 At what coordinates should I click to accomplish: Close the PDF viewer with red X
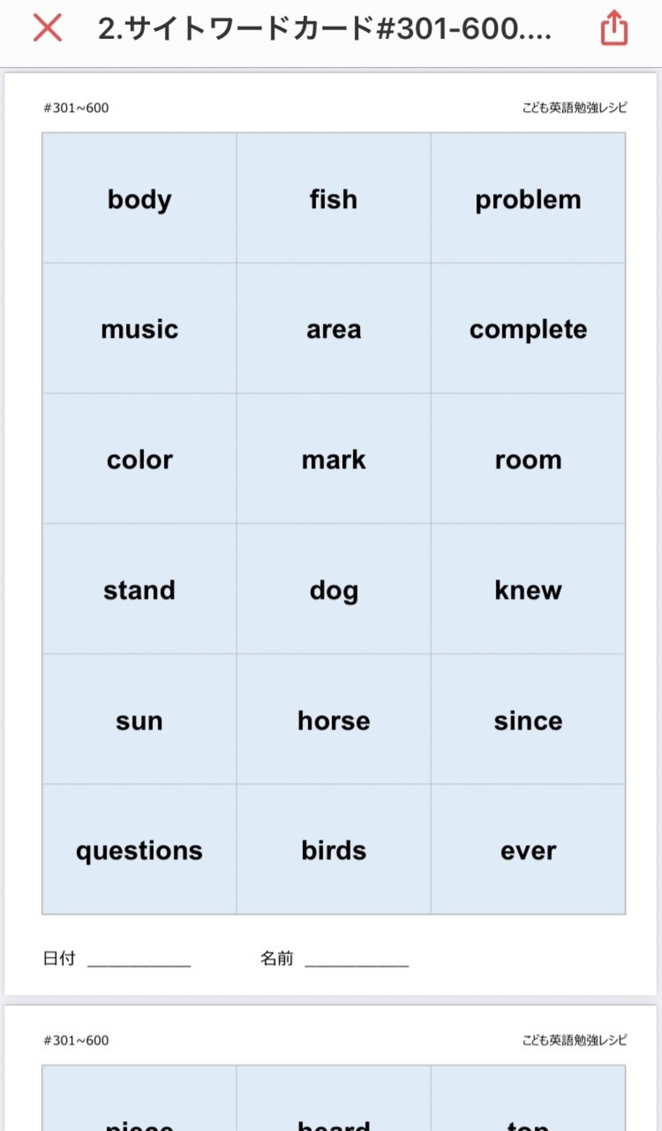(48, 28)
